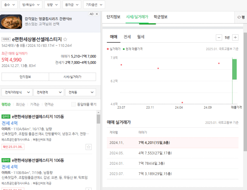The height and width of the screenshot is (190, 247).
Task: Expand the 전체동 dropdown
Action: pos(81,92)
